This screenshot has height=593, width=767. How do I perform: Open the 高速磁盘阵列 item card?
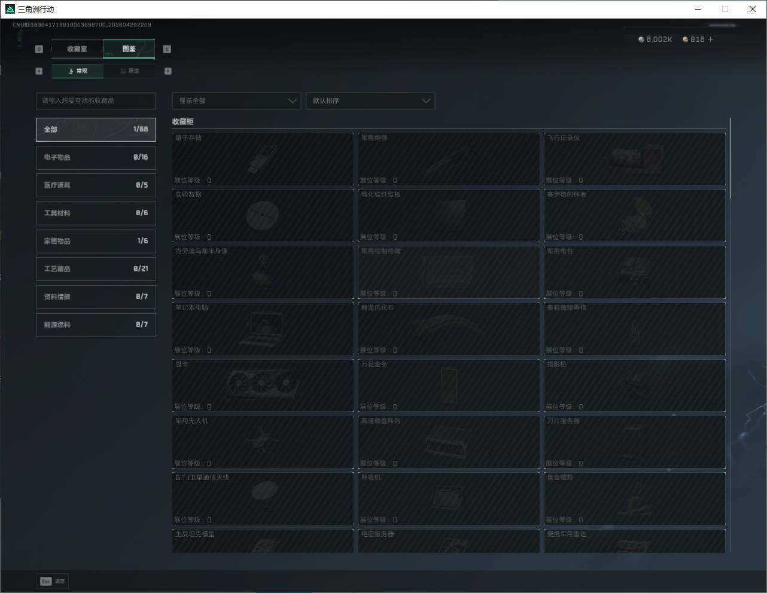coord(449,442)
